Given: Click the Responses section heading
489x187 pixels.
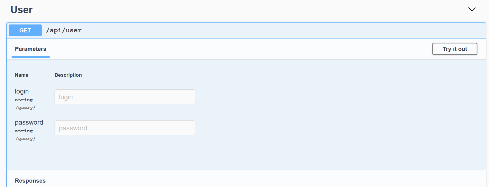Looking at the screenshot, I should 30,181.
